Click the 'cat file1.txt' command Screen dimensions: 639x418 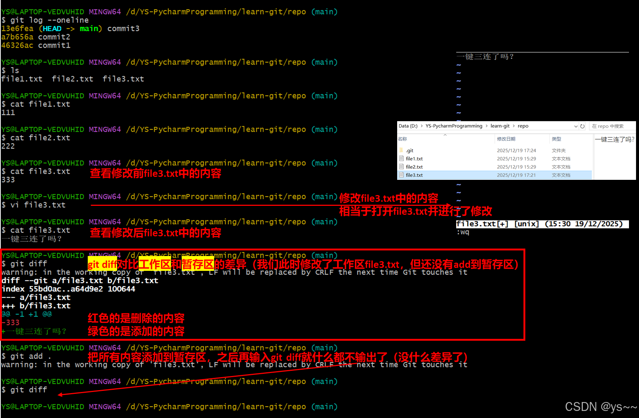tap(36, 104)
